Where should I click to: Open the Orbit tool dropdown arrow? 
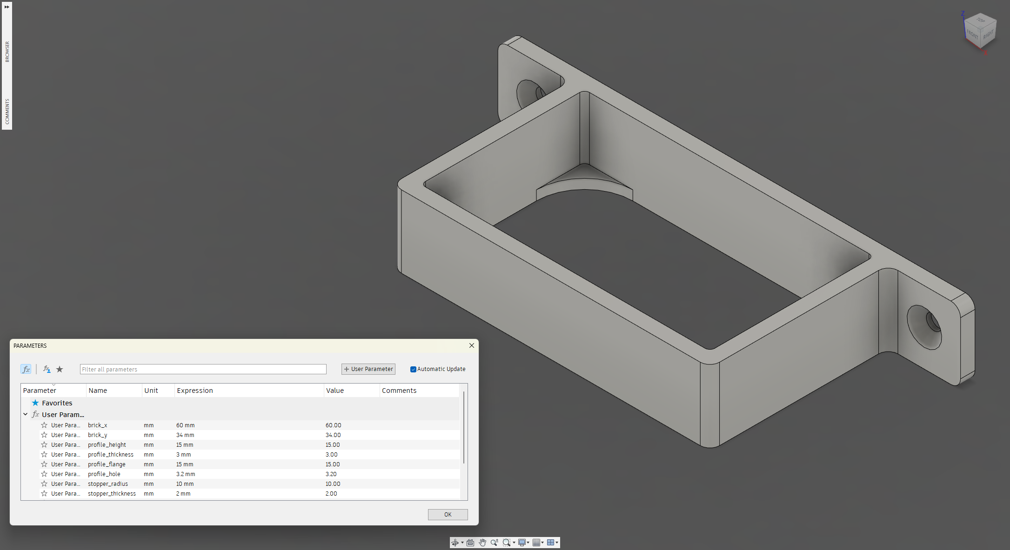point(462,543)
